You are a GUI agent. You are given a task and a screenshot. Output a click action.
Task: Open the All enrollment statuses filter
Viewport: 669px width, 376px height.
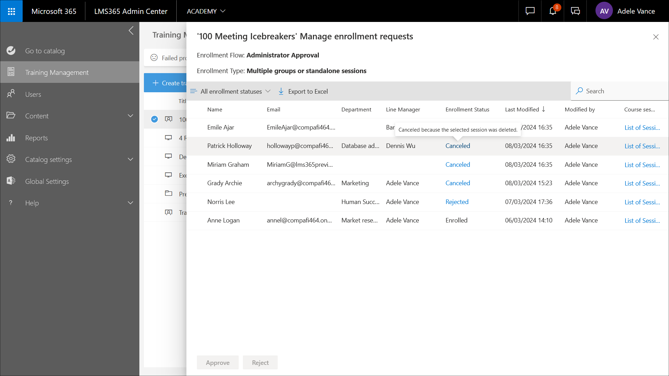231,91
